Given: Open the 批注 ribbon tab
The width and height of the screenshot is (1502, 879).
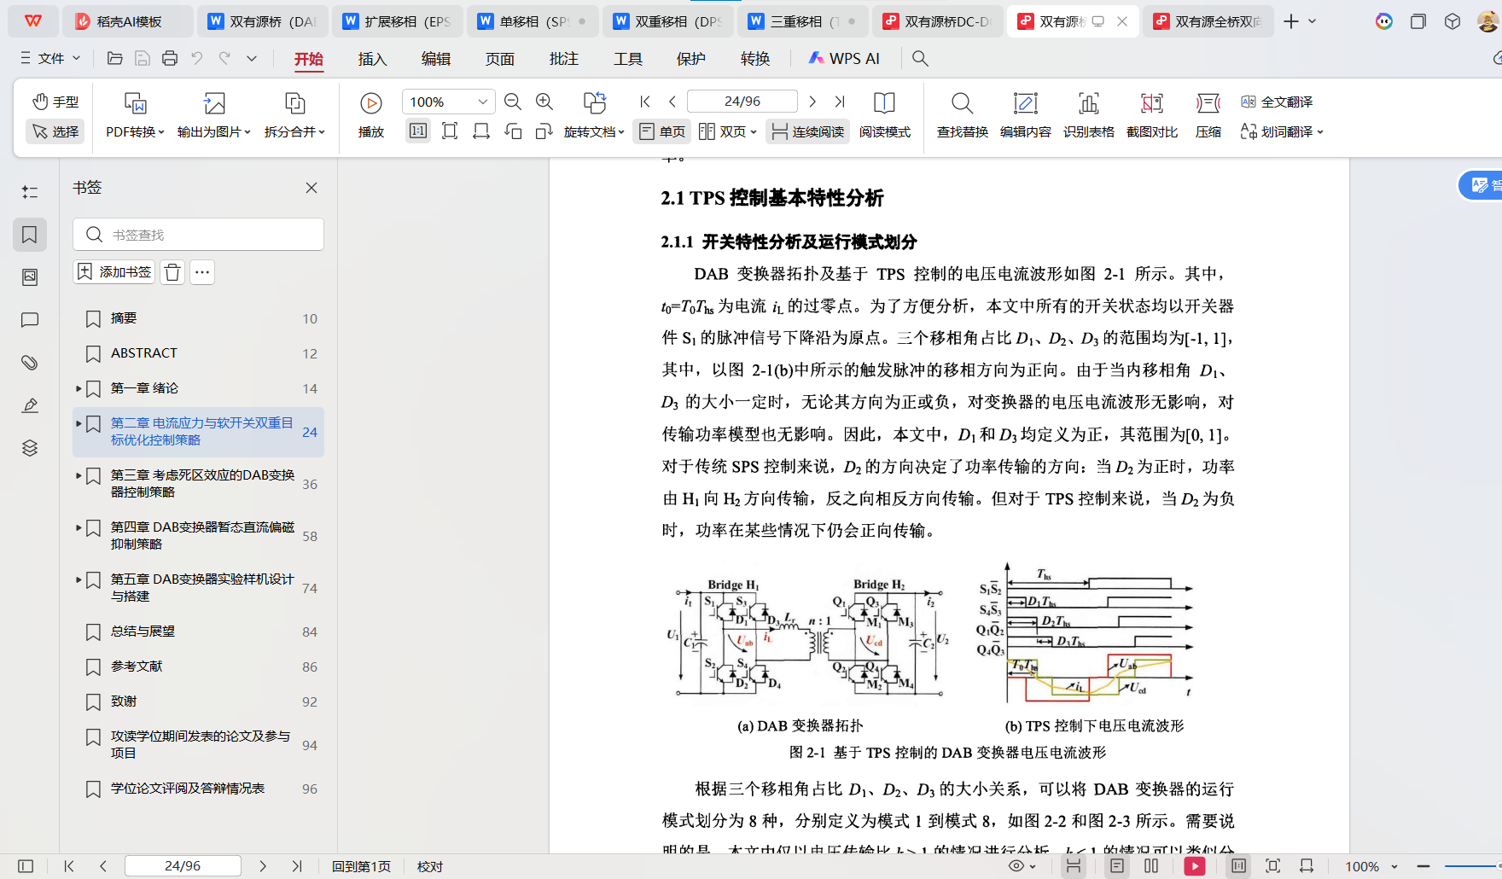Looking at the screenshot, I should tap(563, 59).
